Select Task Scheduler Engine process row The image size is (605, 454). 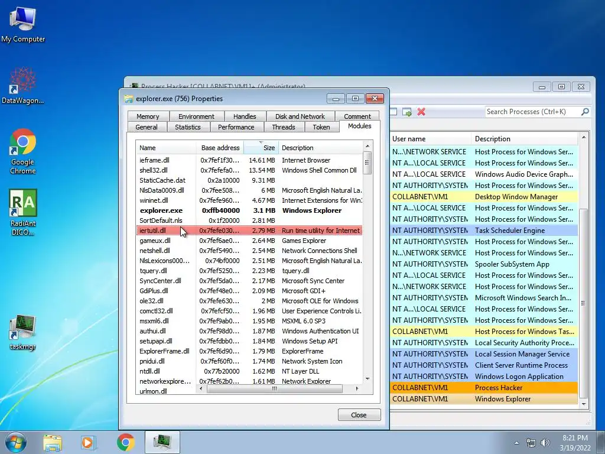click(484, 231)
